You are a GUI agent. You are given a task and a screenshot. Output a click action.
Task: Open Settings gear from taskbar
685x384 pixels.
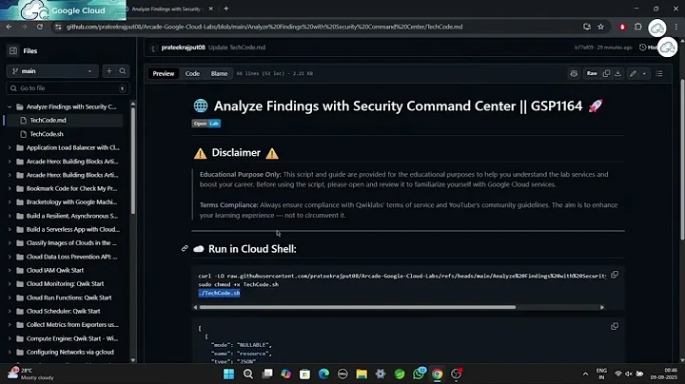point(381,374)
